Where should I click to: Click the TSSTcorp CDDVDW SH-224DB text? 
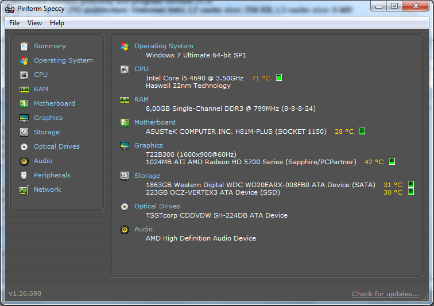[217, 216]
